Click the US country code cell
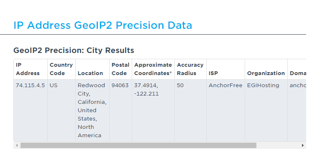 61,111
